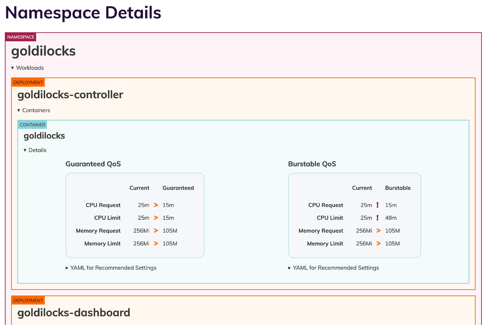Click the orange arrow icon for Guaranteed CPU Limit
This screenshot has width=486, height=325.
[156, 218]
